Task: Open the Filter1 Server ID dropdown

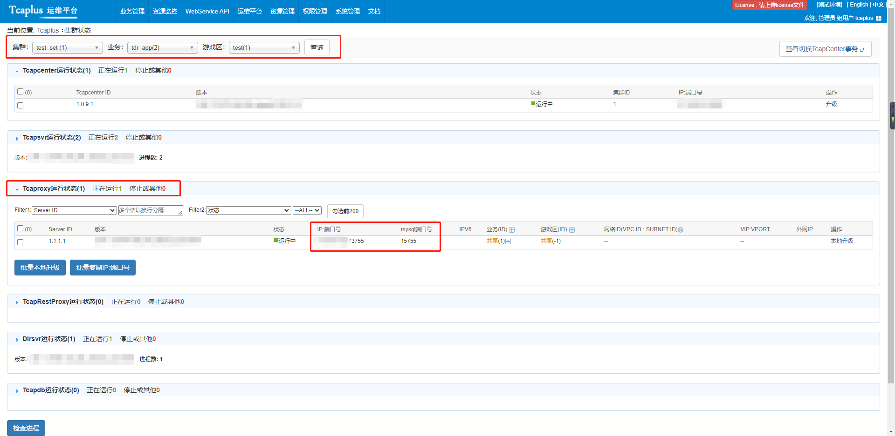Action: 74,210
